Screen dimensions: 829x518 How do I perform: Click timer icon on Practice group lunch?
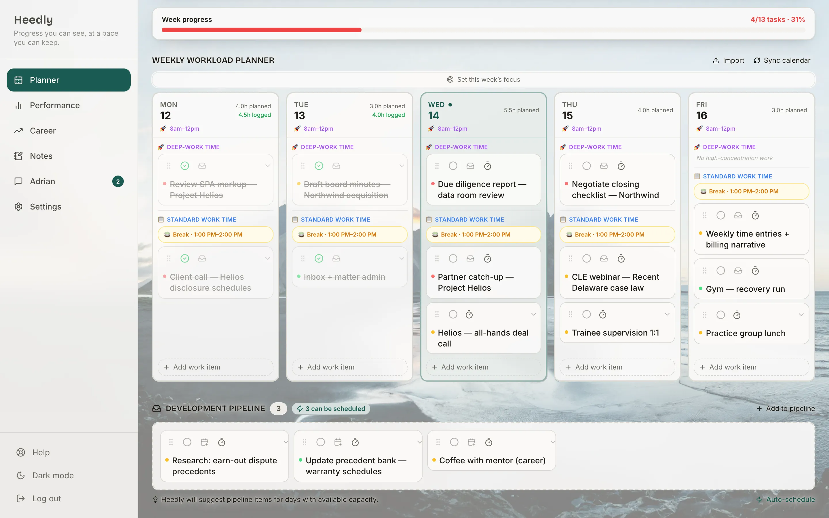point(737,315)
